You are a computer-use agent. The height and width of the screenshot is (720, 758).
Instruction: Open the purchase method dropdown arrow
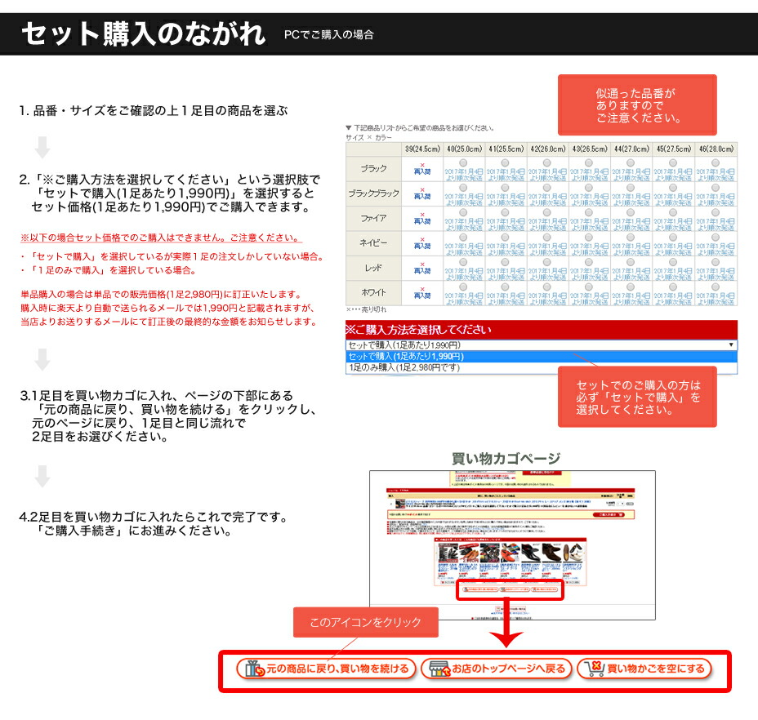731,346
